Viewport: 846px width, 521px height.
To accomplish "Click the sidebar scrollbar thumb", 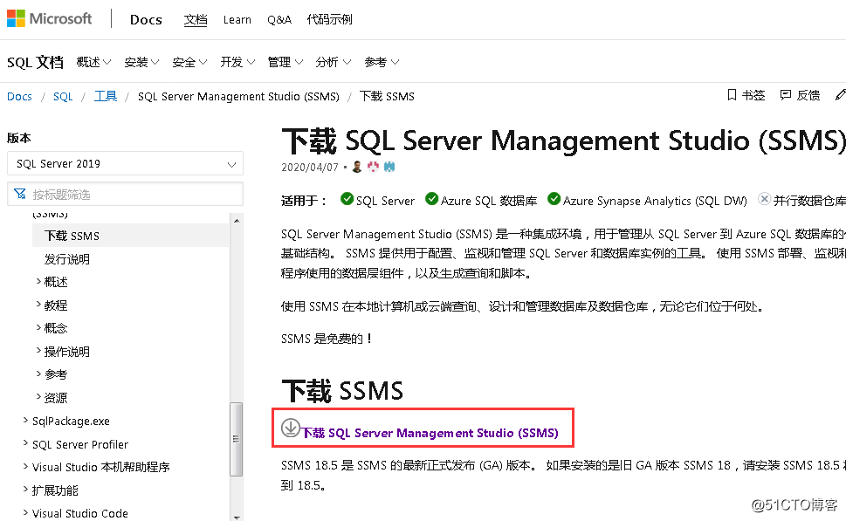I will 237,439.
